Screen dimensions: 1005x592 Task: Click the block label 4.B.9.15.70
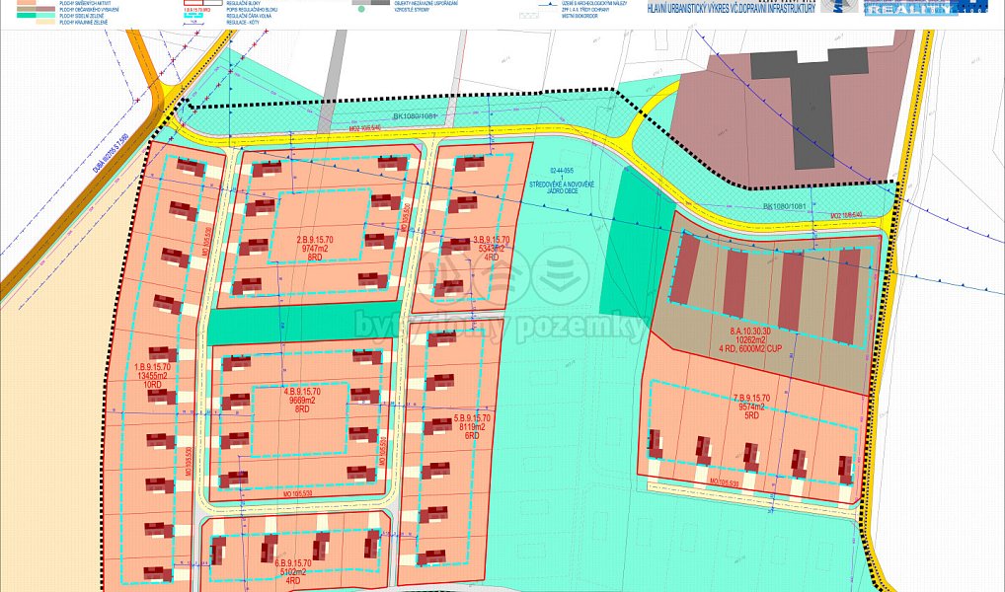[302, 392]
